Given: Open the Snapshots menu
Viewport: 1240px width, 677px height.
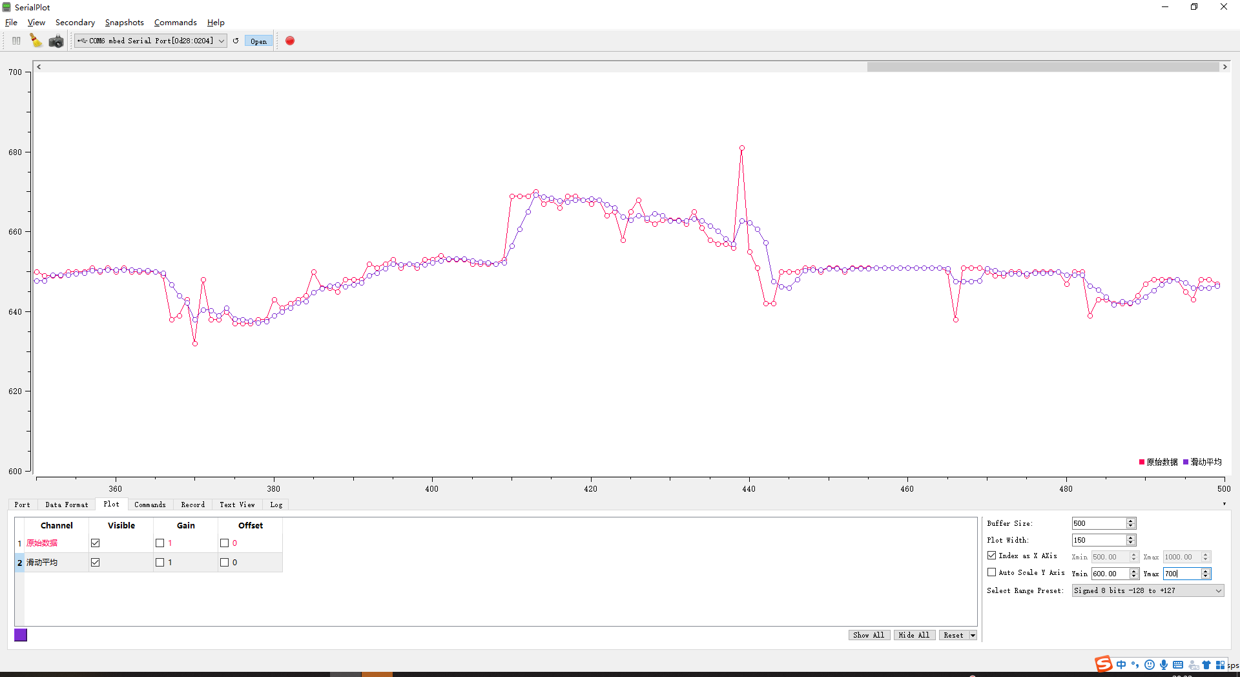Looking at the screenshot, I should coord(125,23).
